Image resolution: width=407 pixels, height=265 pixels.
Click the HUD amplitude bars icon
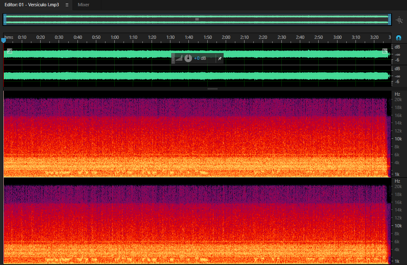pos(179,59)
